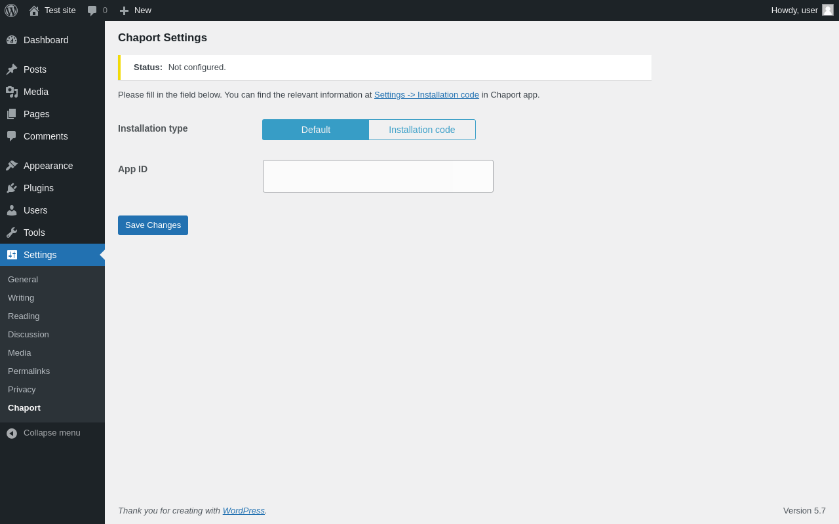This screenshot has height=524, width=839.
Task: Open the WordPress logo menu
Action: pyautogui.click(x=11, y=10)
